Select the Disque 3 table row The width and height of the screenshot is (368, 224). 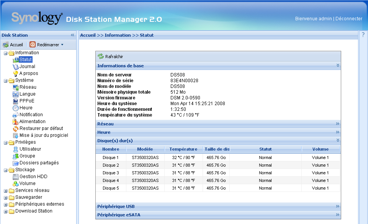point(218,173)
